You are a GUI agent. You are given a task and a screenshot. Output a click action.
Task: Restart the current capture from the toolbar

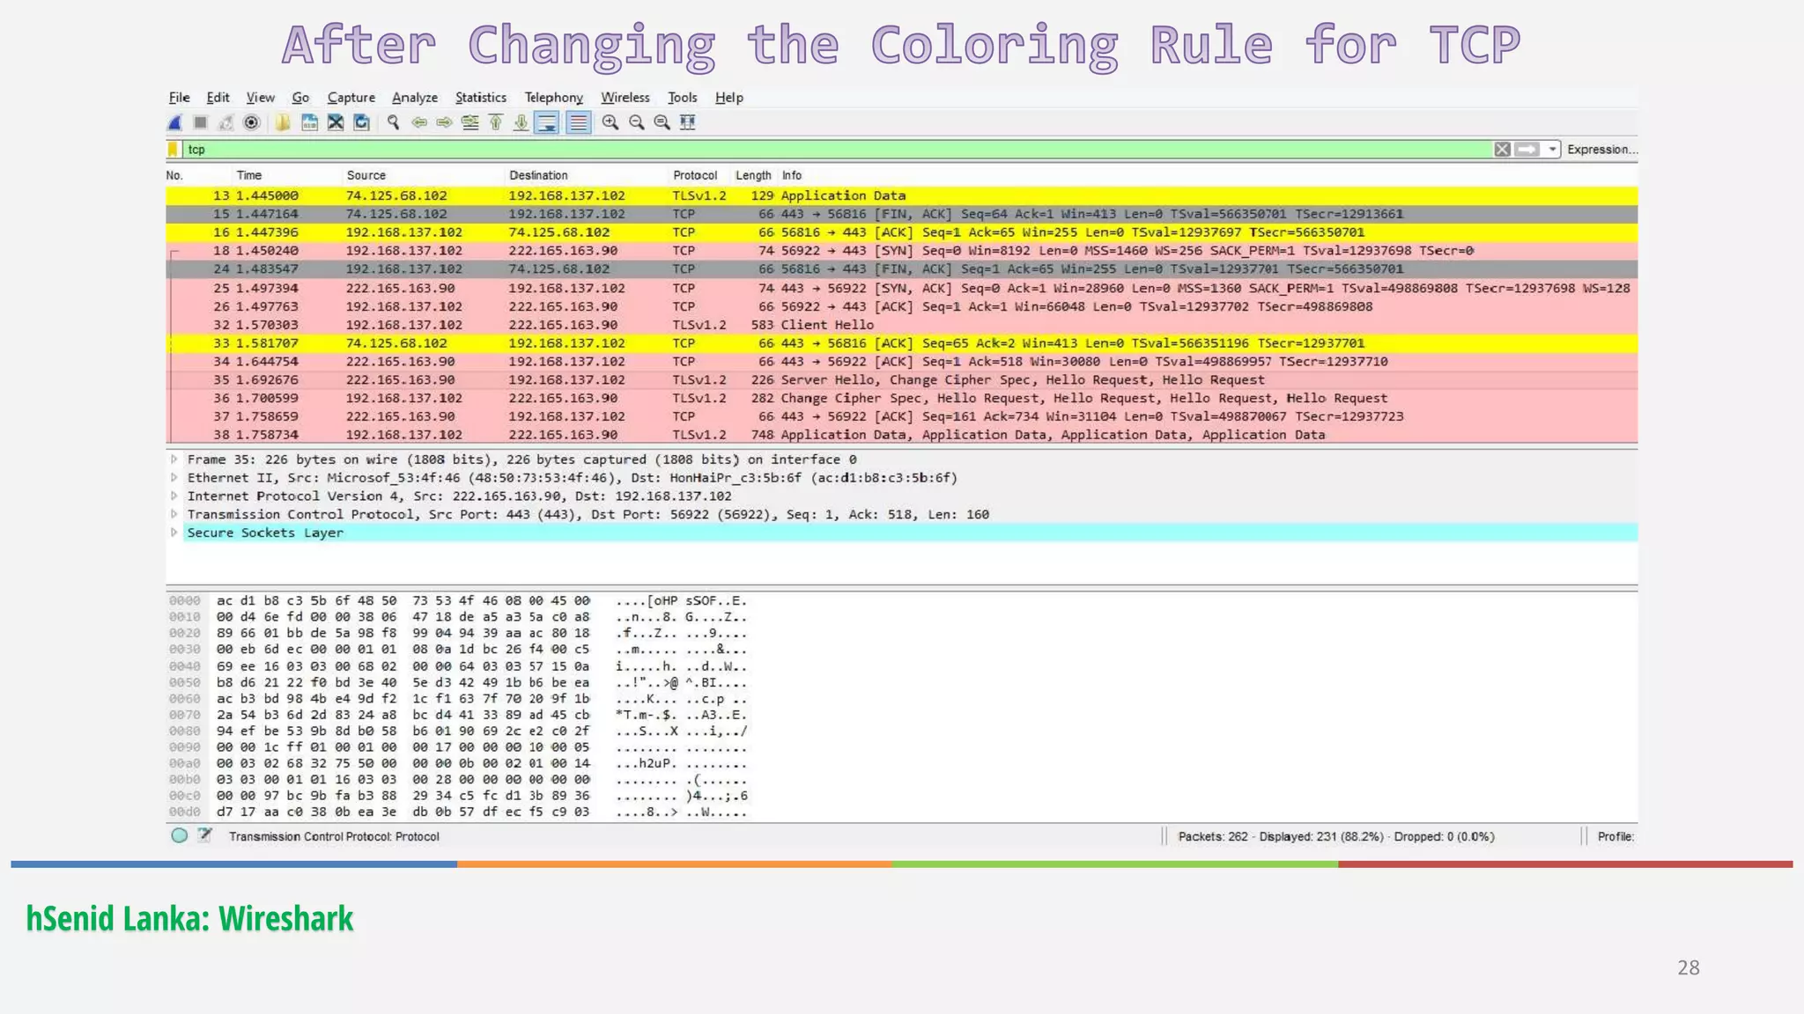tap(226, 122)
